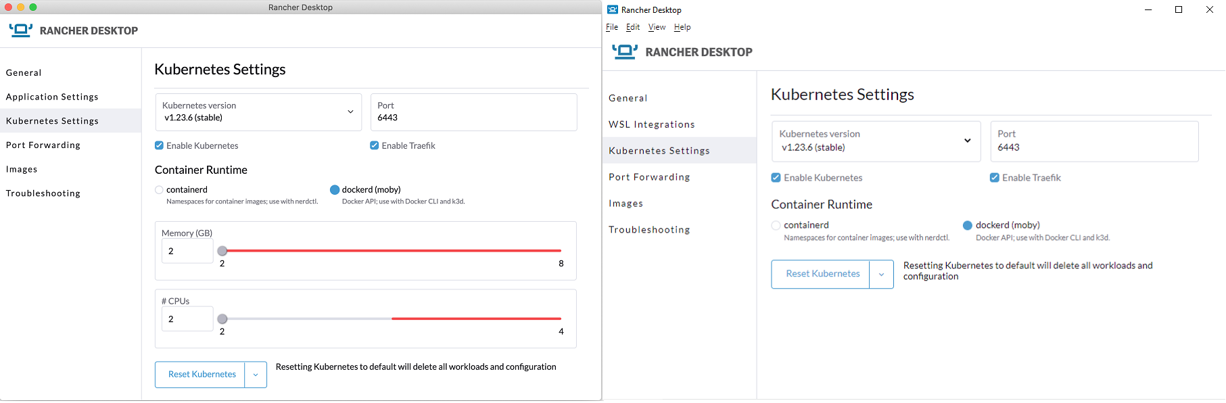Screen dimensions: 1226x403
Task: Click Kubernetes Settings heading in macOS window
Action: click(220, 69)
